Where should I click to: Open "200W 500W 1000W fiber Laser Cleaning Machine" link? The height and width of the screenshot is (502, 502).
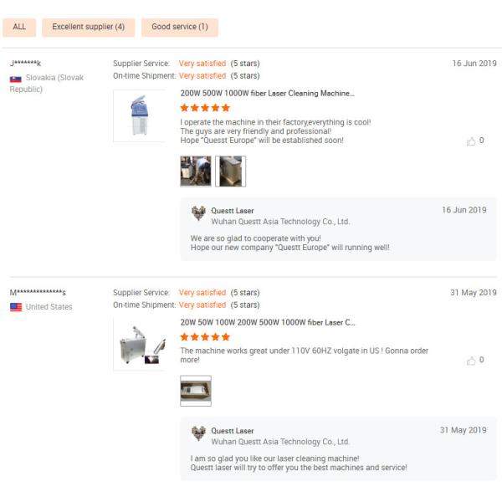tap(267, 94)
